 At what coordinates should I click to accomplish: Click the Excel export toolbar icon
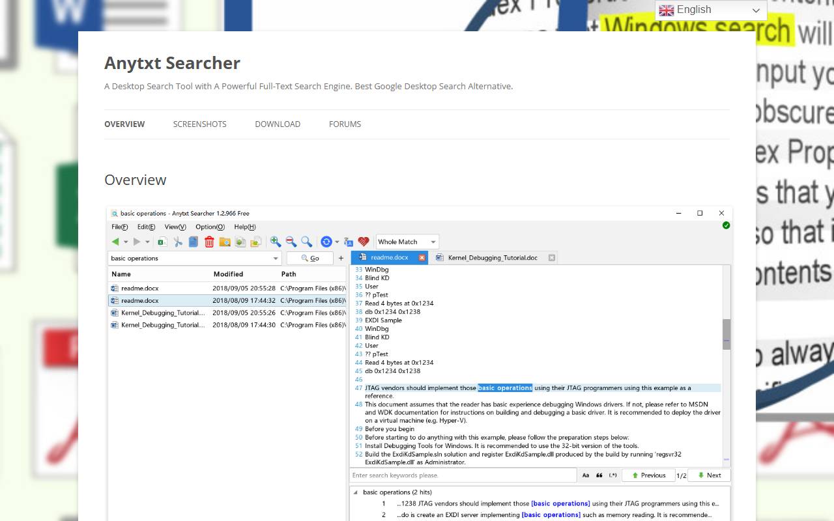click(162, 242)
